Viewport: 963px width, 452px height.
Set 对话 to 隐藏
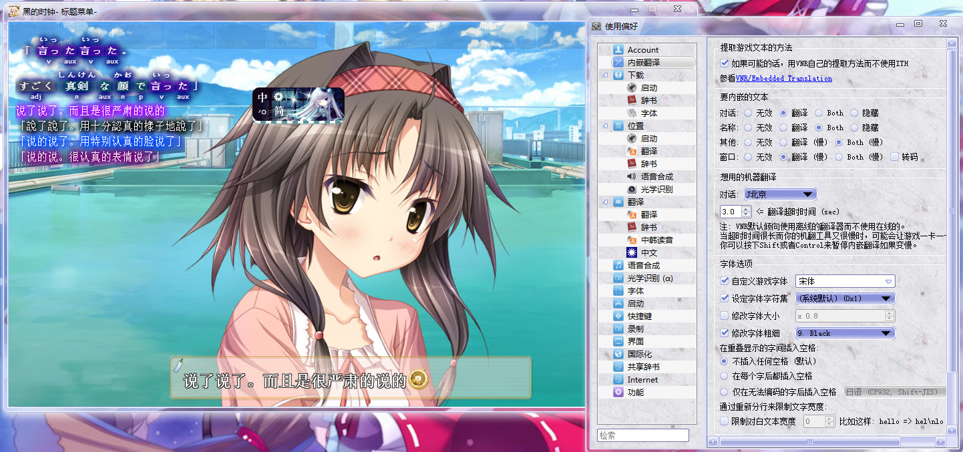coord(854,113)
